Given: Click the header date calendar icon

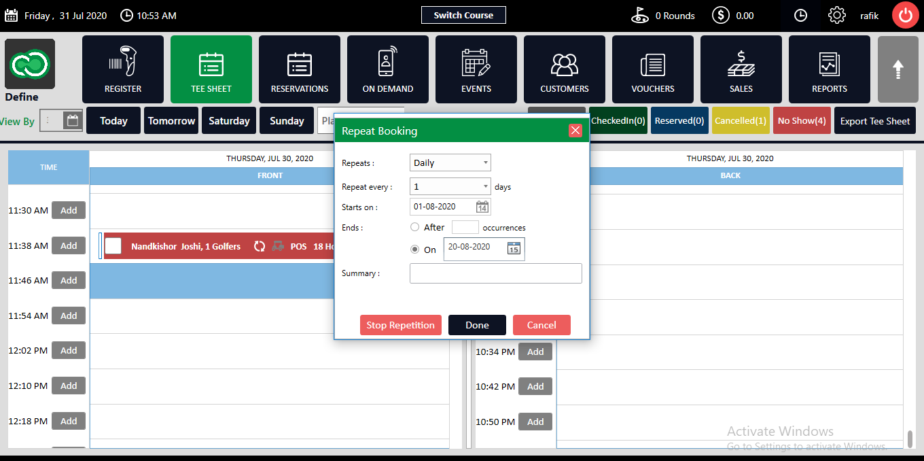Looking at the screenshot, I should coord(11,16).
